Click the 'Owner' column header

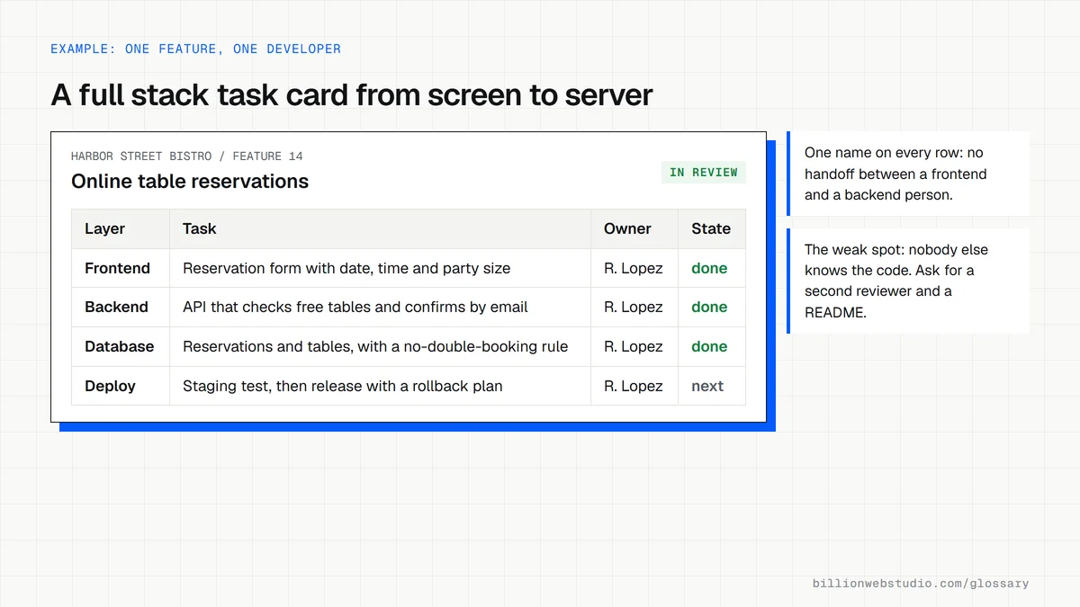(634, 228)
